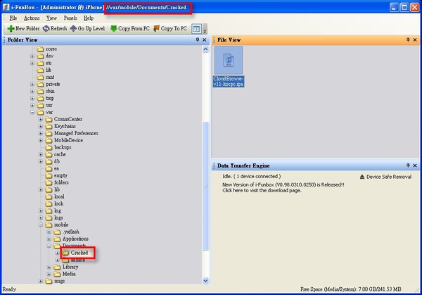Collapse the mobile folder node
This screenshot has width=422, height=295.
[x=41, y=225]
